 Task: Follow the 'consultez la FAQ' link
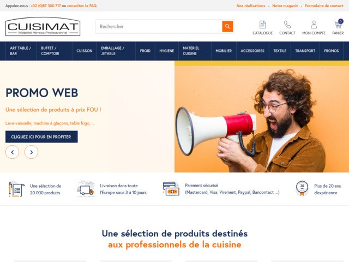tap(82, 6)
